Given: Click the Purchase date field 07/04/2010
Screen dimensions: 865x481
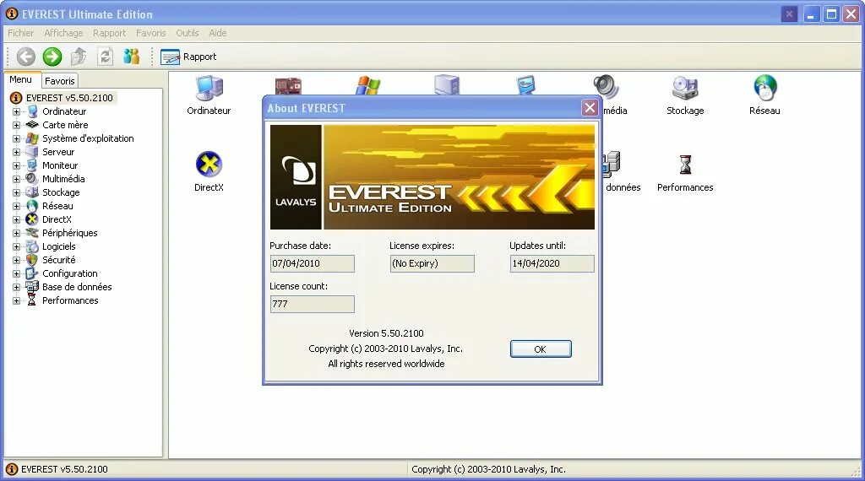Looking at the screenshot, I should click(313, 263).
